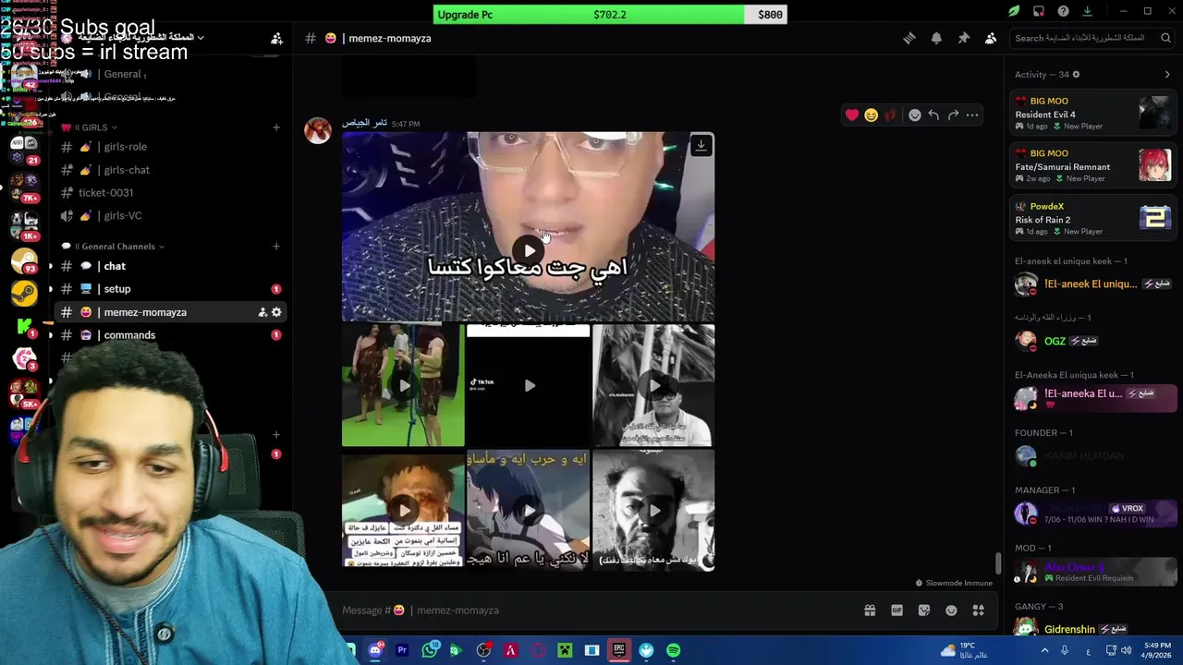1183x665 pixels.
Task: Open the girls-role channel
Action: [170, 147]
